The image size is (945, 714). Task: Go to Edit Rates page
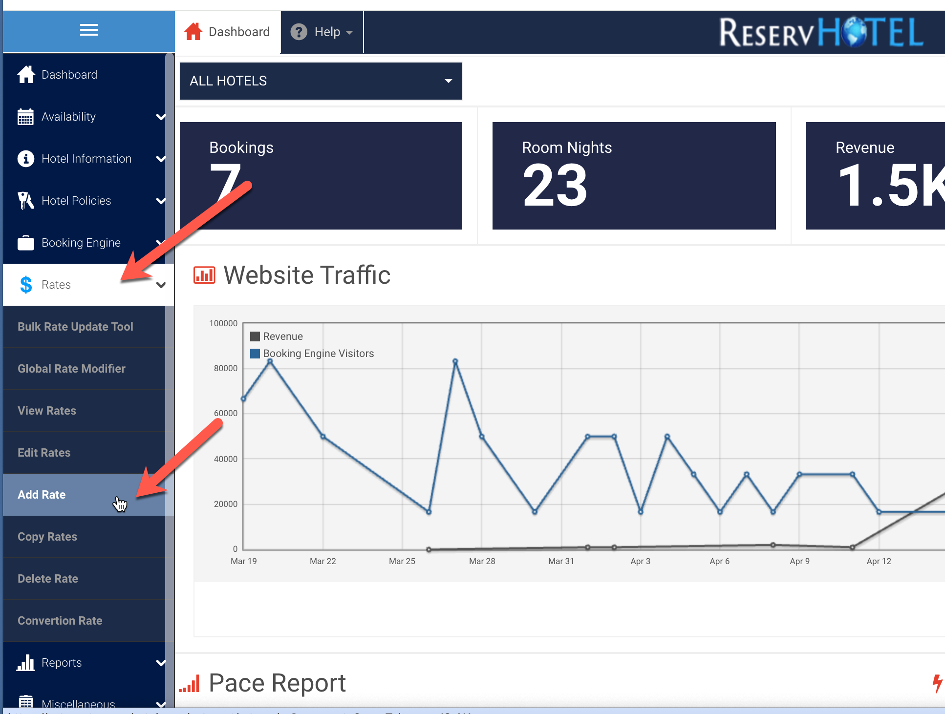tap(44, 453)
